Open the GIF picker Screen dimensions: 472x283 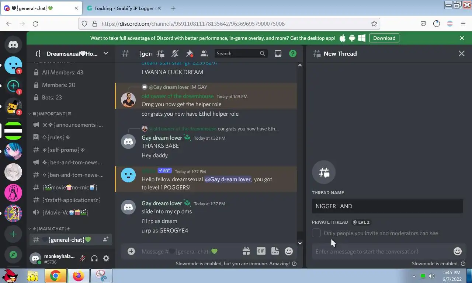[261, 251]
